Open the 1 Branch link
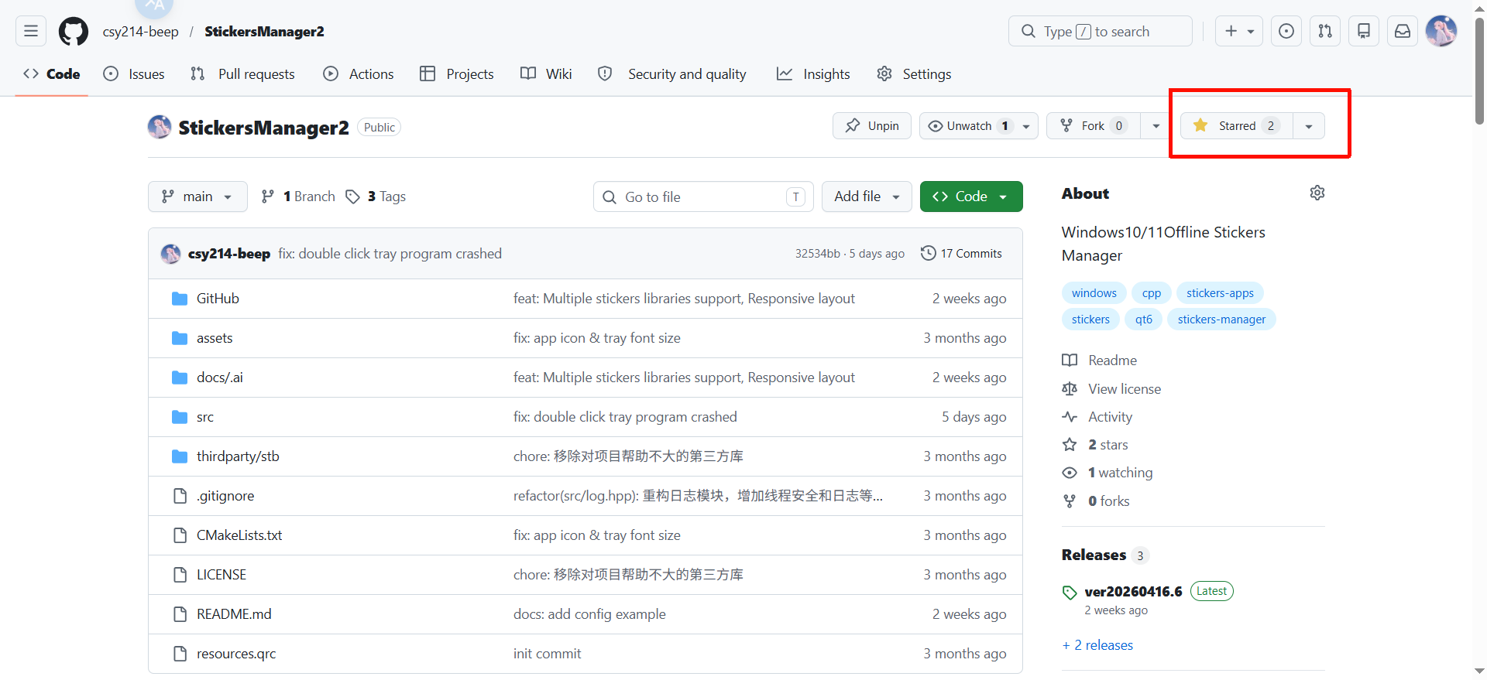This screenshot has height=680, width=1487. [x=298, y=196]
